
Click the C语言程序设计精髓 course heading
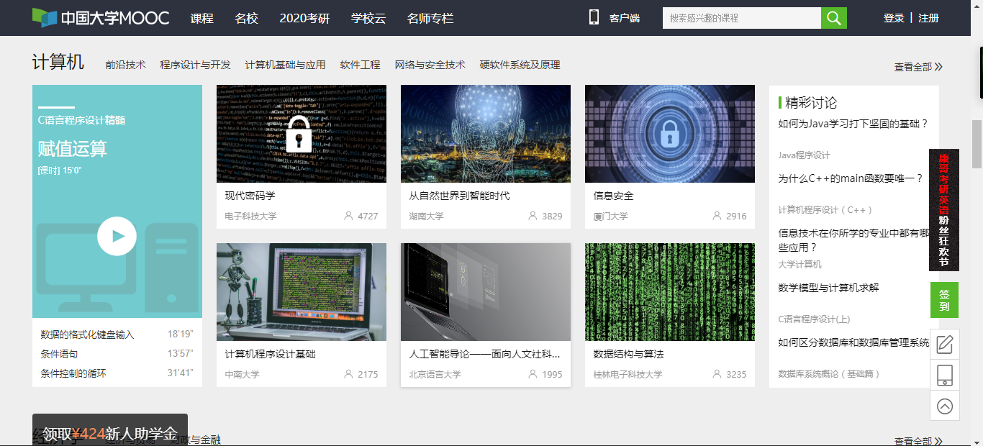[x=81, y=120]
